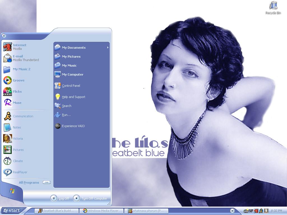
Task: Click the 'Groove' text label
Action: pos(19,80)
